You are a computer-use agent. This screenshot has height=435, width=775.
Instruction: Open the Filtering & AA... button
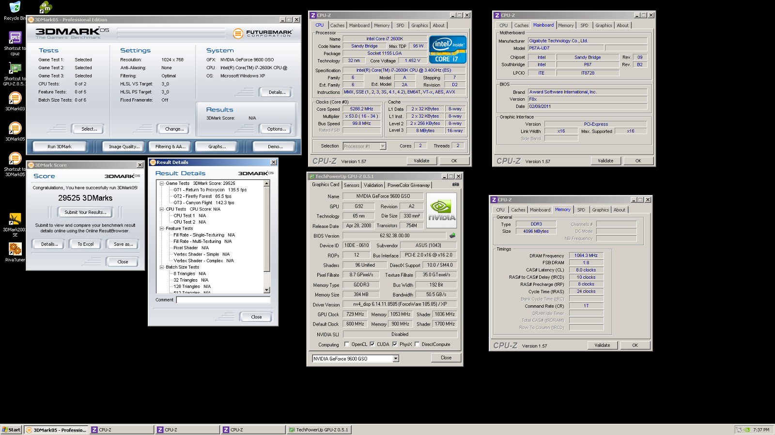pos(170,147)
